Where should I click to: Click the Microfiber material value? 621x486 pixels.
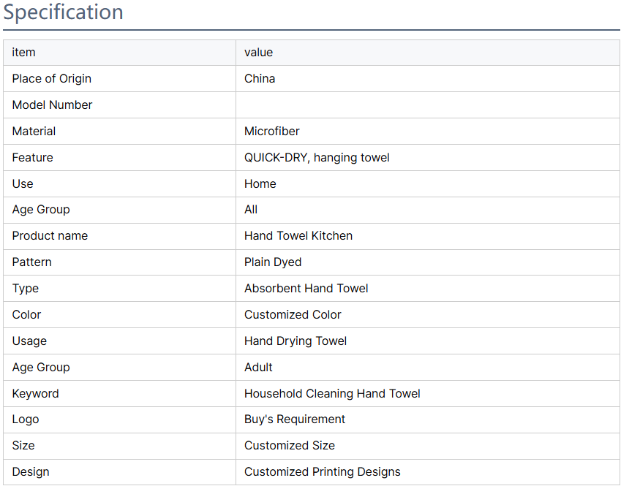(x=272, y=132)
